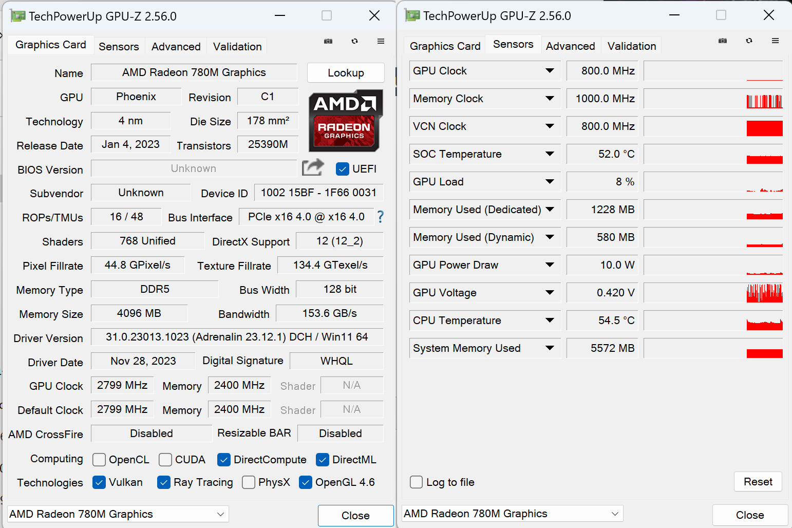
Task: Click the AMD Radeon Graphics logo
Action: click(346, 121)
